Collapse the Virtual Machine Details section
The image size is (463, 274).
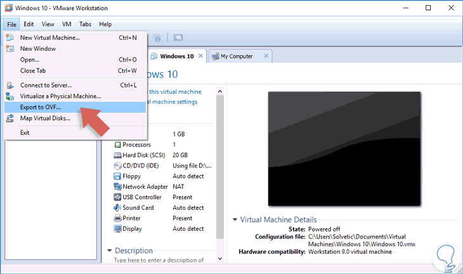click(235, 219)
